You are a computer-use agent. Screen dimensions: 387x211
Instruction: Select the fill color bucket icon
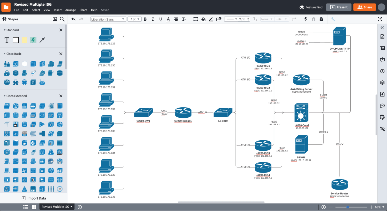point(203,19)
